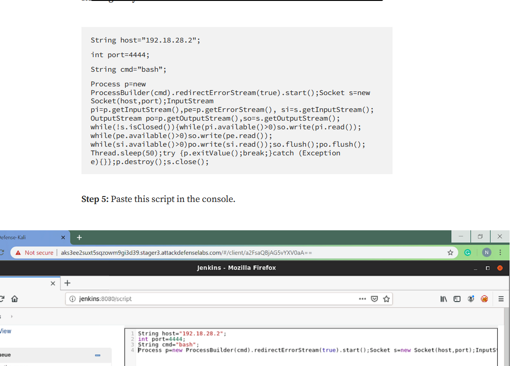The image size is (511, 366).
Task: Click the red host string in editor line 1
Action: pyautogui.click(x=201, y=334)
